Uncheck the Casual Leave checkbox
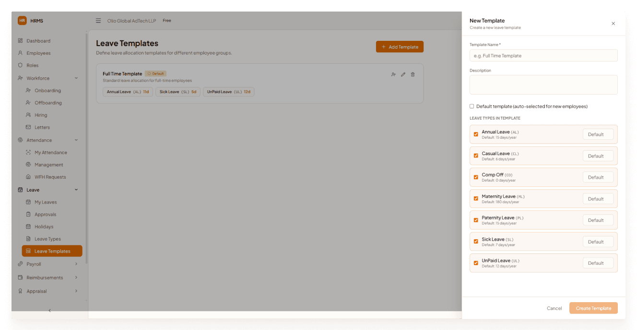The image size is (637, 330). pos(476,156)
